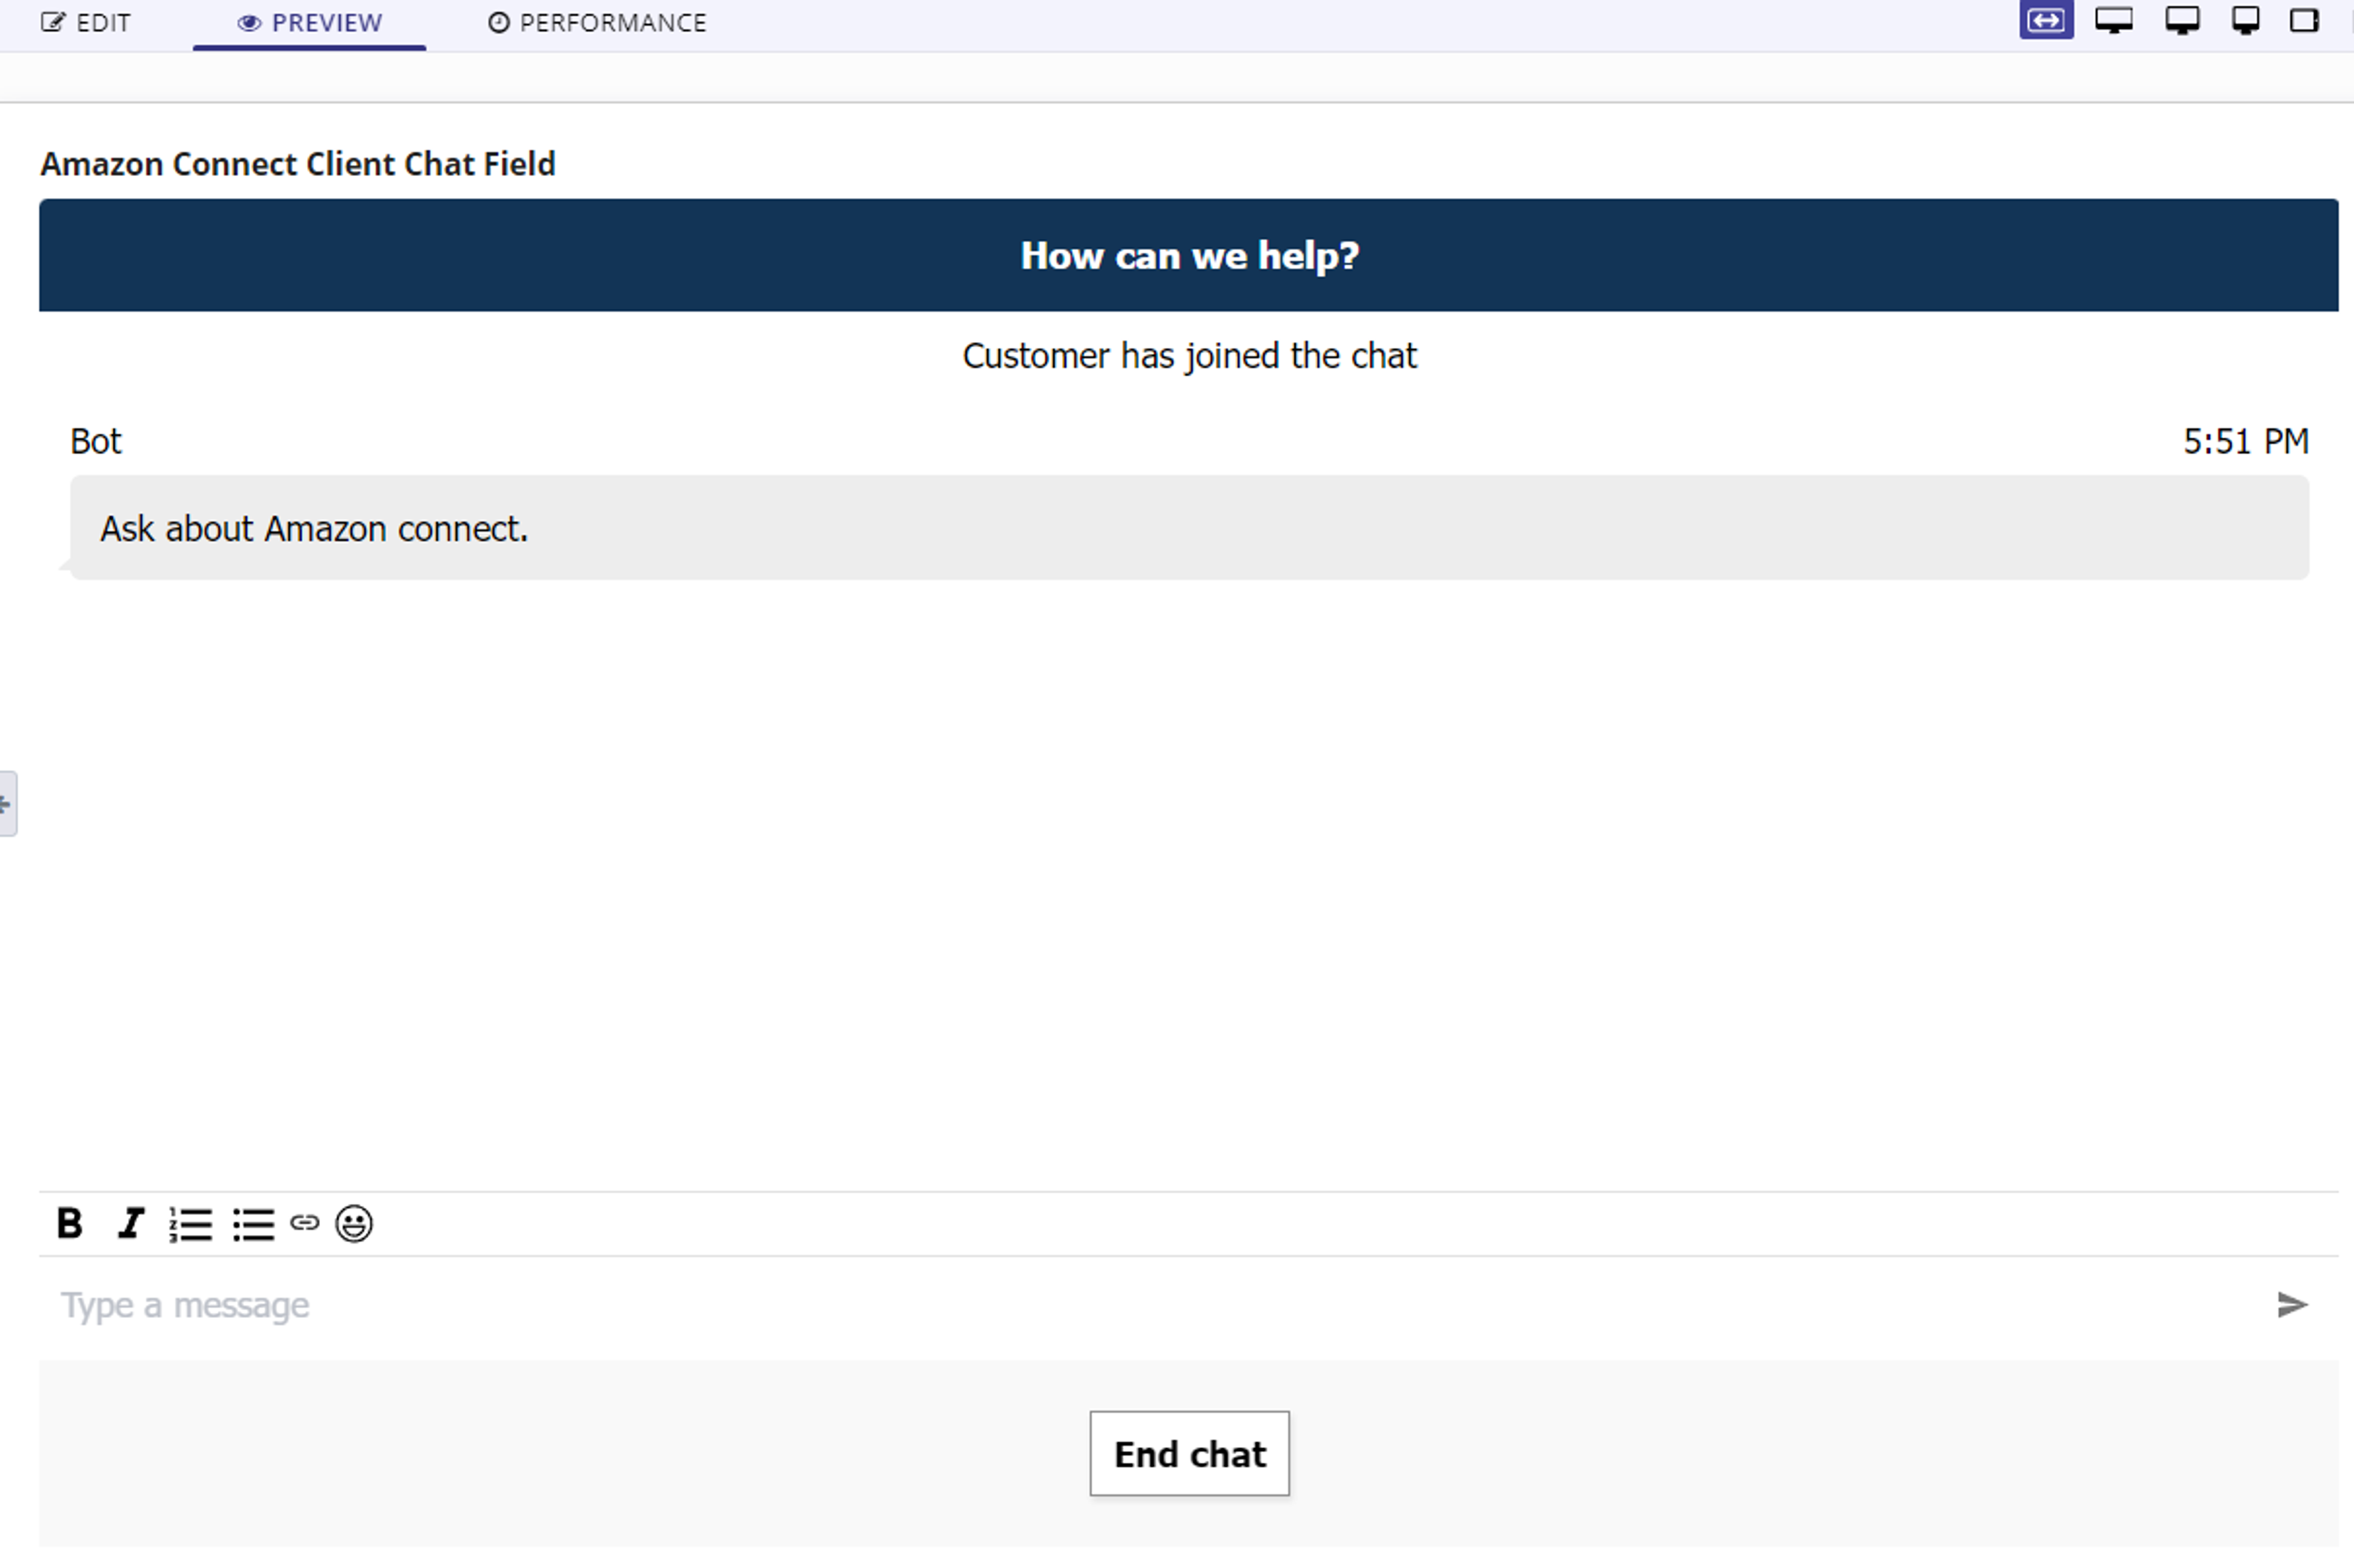Click the End chat button

(1189, 1453)
